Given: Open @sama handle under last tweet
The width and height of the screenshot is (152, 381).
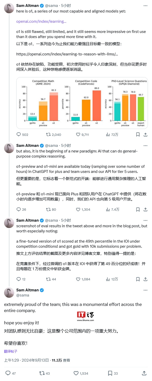Looking at the screenshot, I should pos(23,295).
